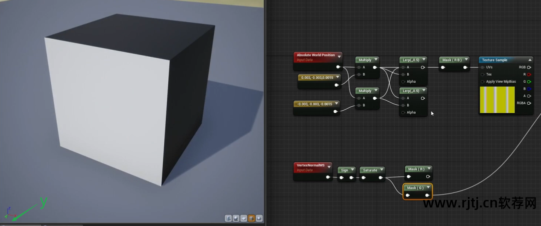Select the Mask ( R ) node title
Screen dimensions: 541x226
(x=416, y=169)
